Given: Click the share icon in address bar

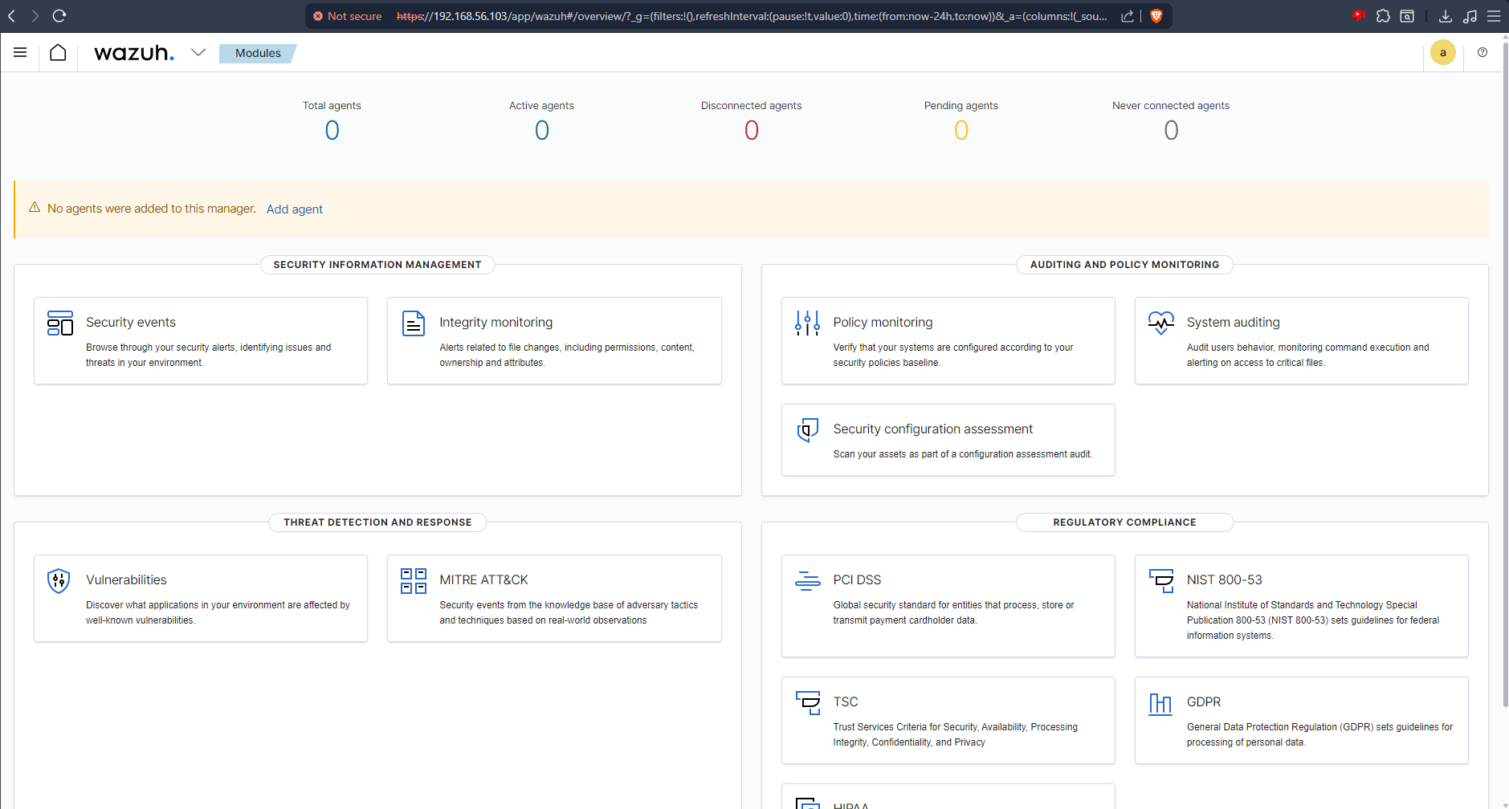Looking at the screenshot, I should click(x=1128, y=16).
